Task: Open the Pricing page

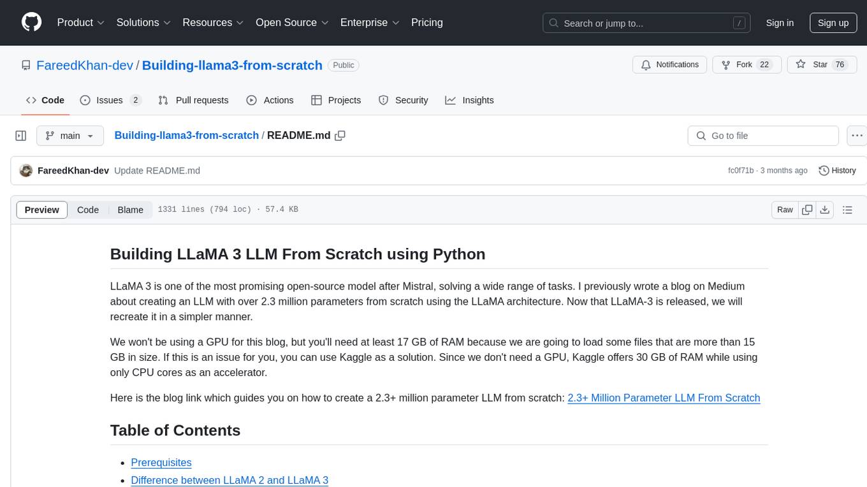Action: [x=427, y=22]
